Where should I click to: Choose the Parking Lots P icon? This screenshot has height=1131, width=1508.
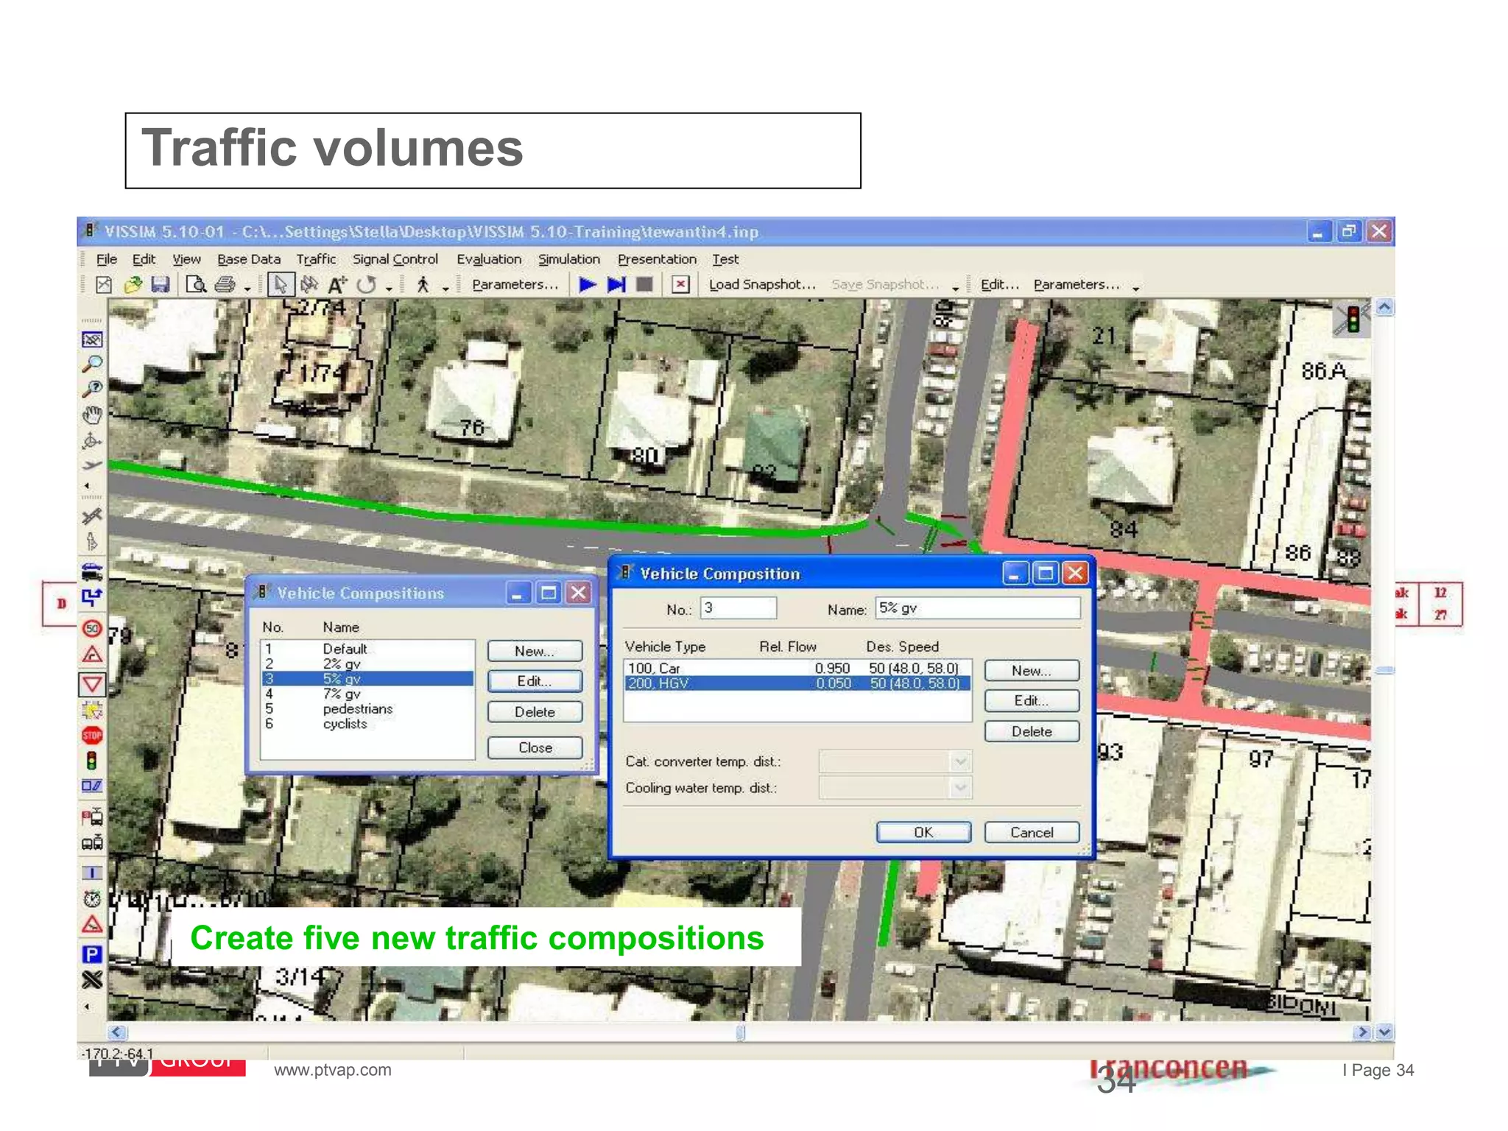tap(92, 954)
